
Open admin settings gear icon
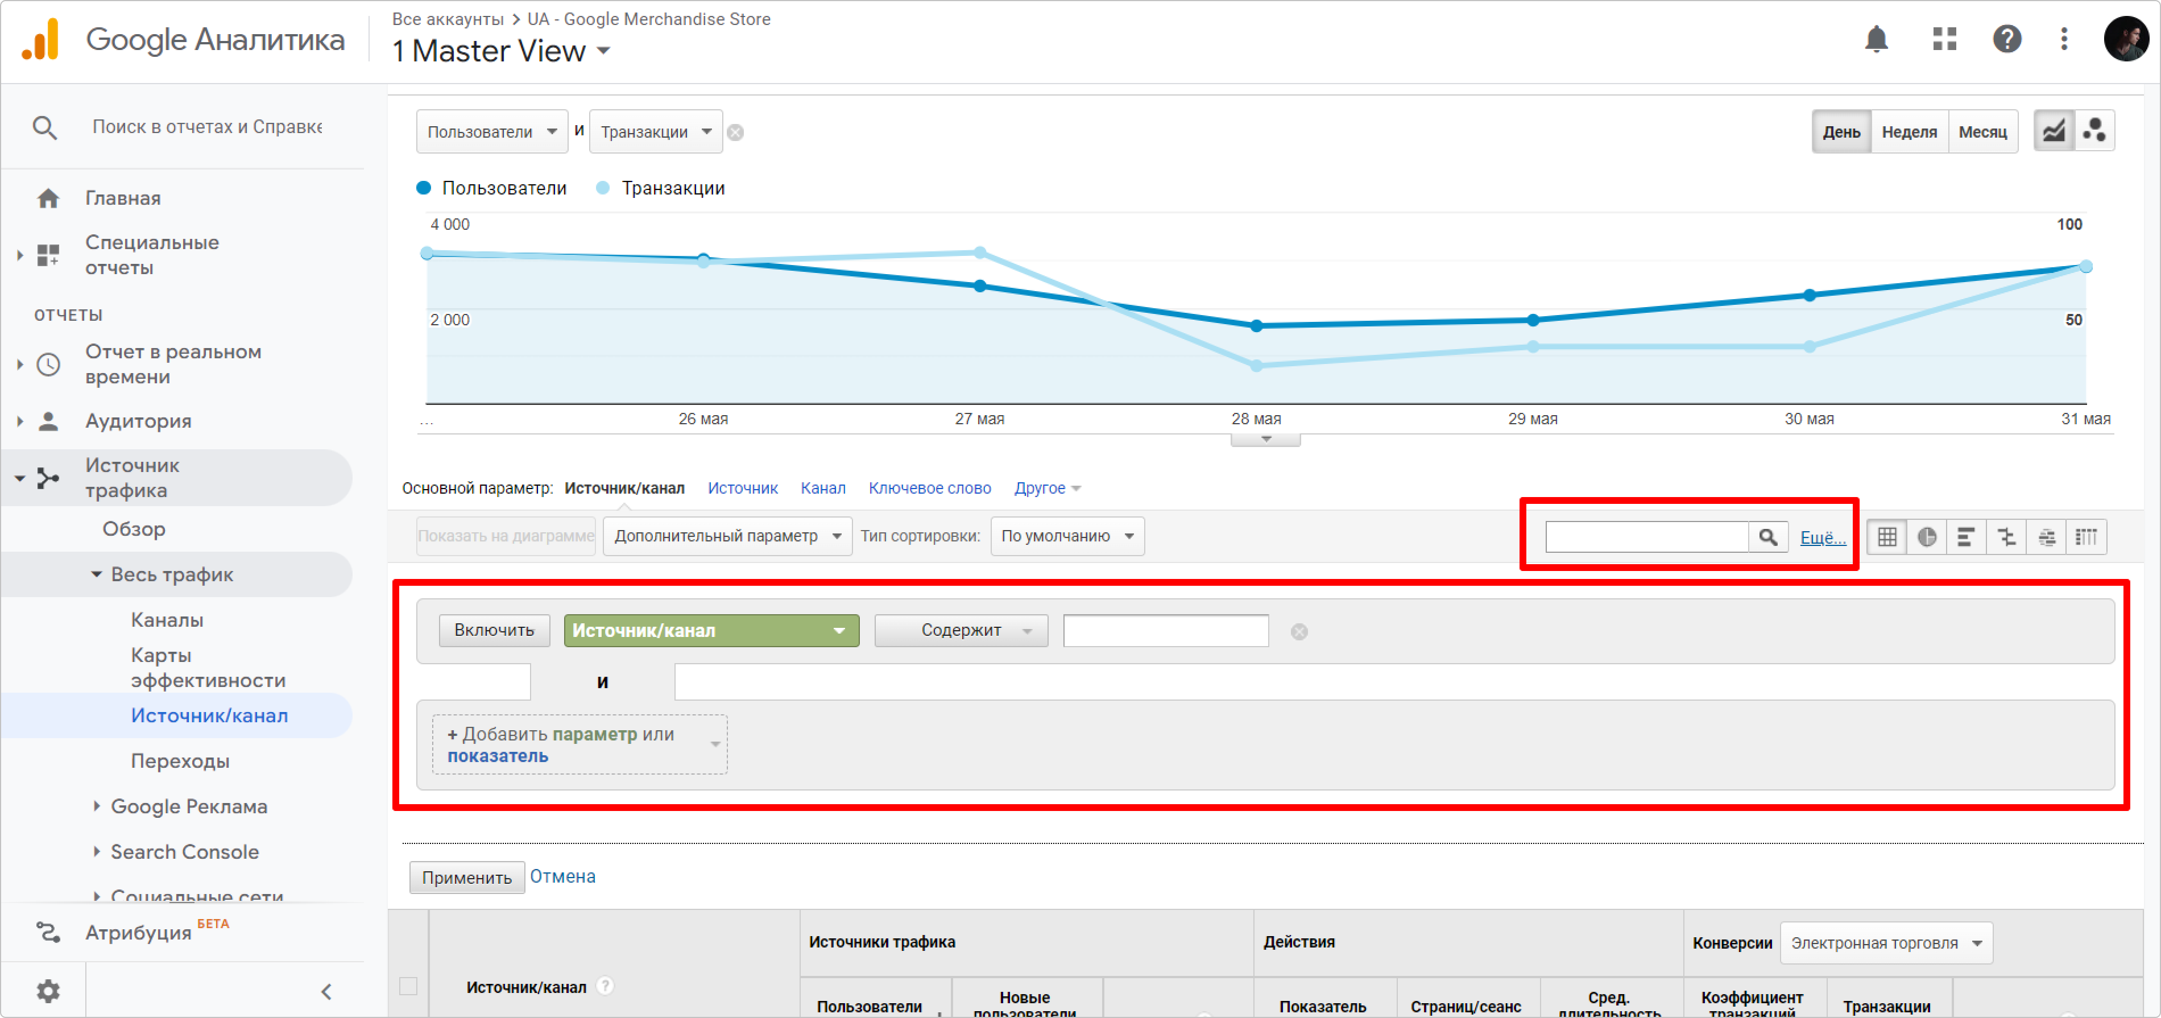(48, 991)
